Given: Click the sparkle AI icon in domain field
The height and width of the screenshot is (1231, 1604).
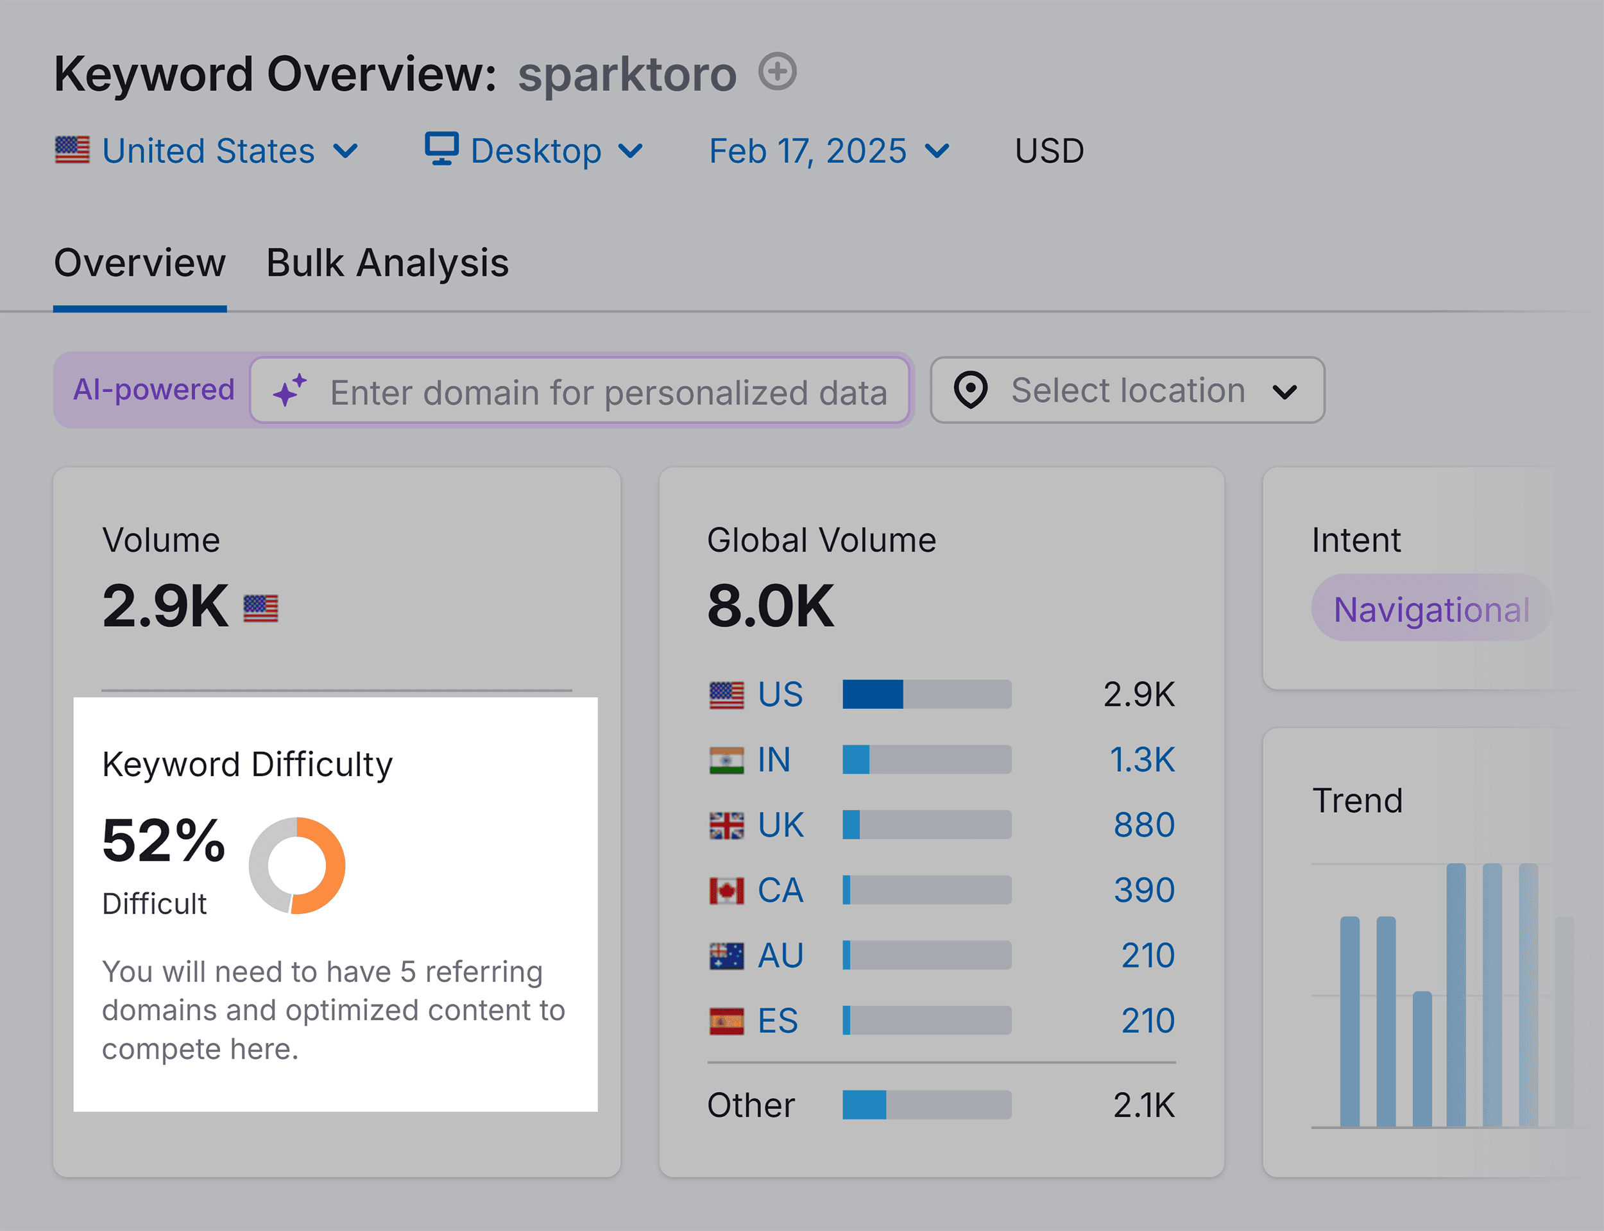Looking at the screenshot, I should [289, 391].
